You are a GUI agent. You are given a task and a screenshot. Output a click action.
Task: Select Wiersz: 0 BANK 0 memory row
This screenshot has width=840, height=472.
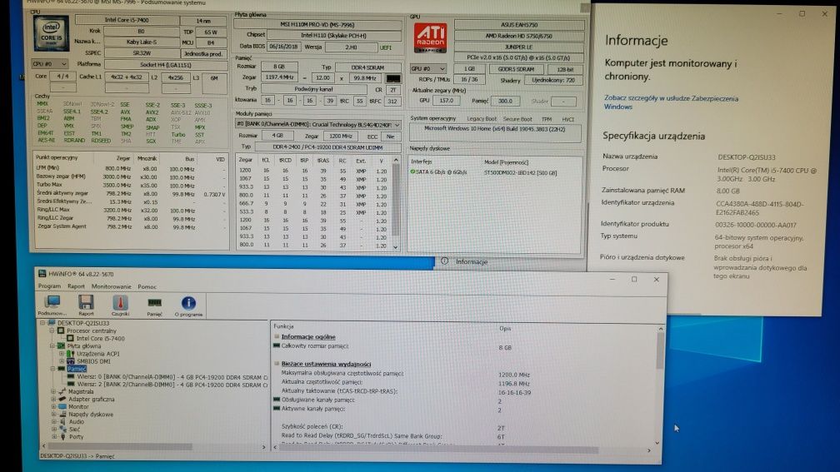point(172,377)
